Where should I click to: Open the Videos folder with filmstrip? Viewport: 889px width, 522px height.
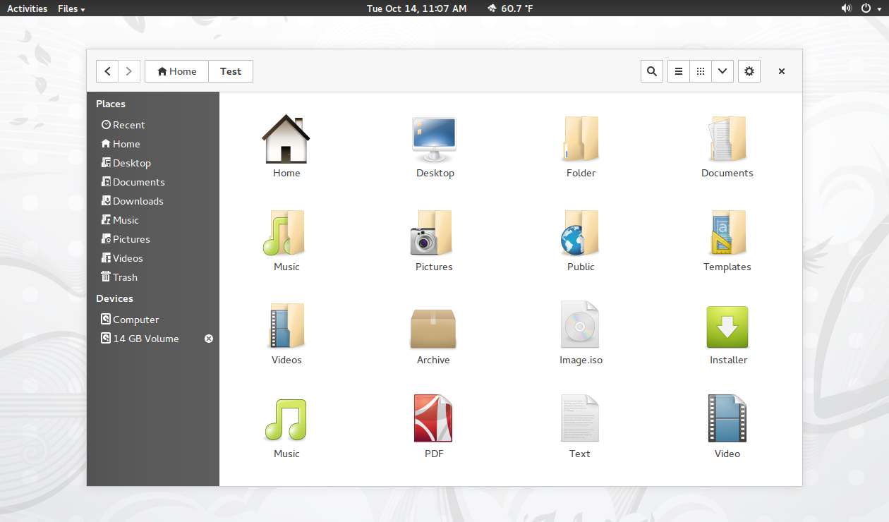click(x=286, y=326)
